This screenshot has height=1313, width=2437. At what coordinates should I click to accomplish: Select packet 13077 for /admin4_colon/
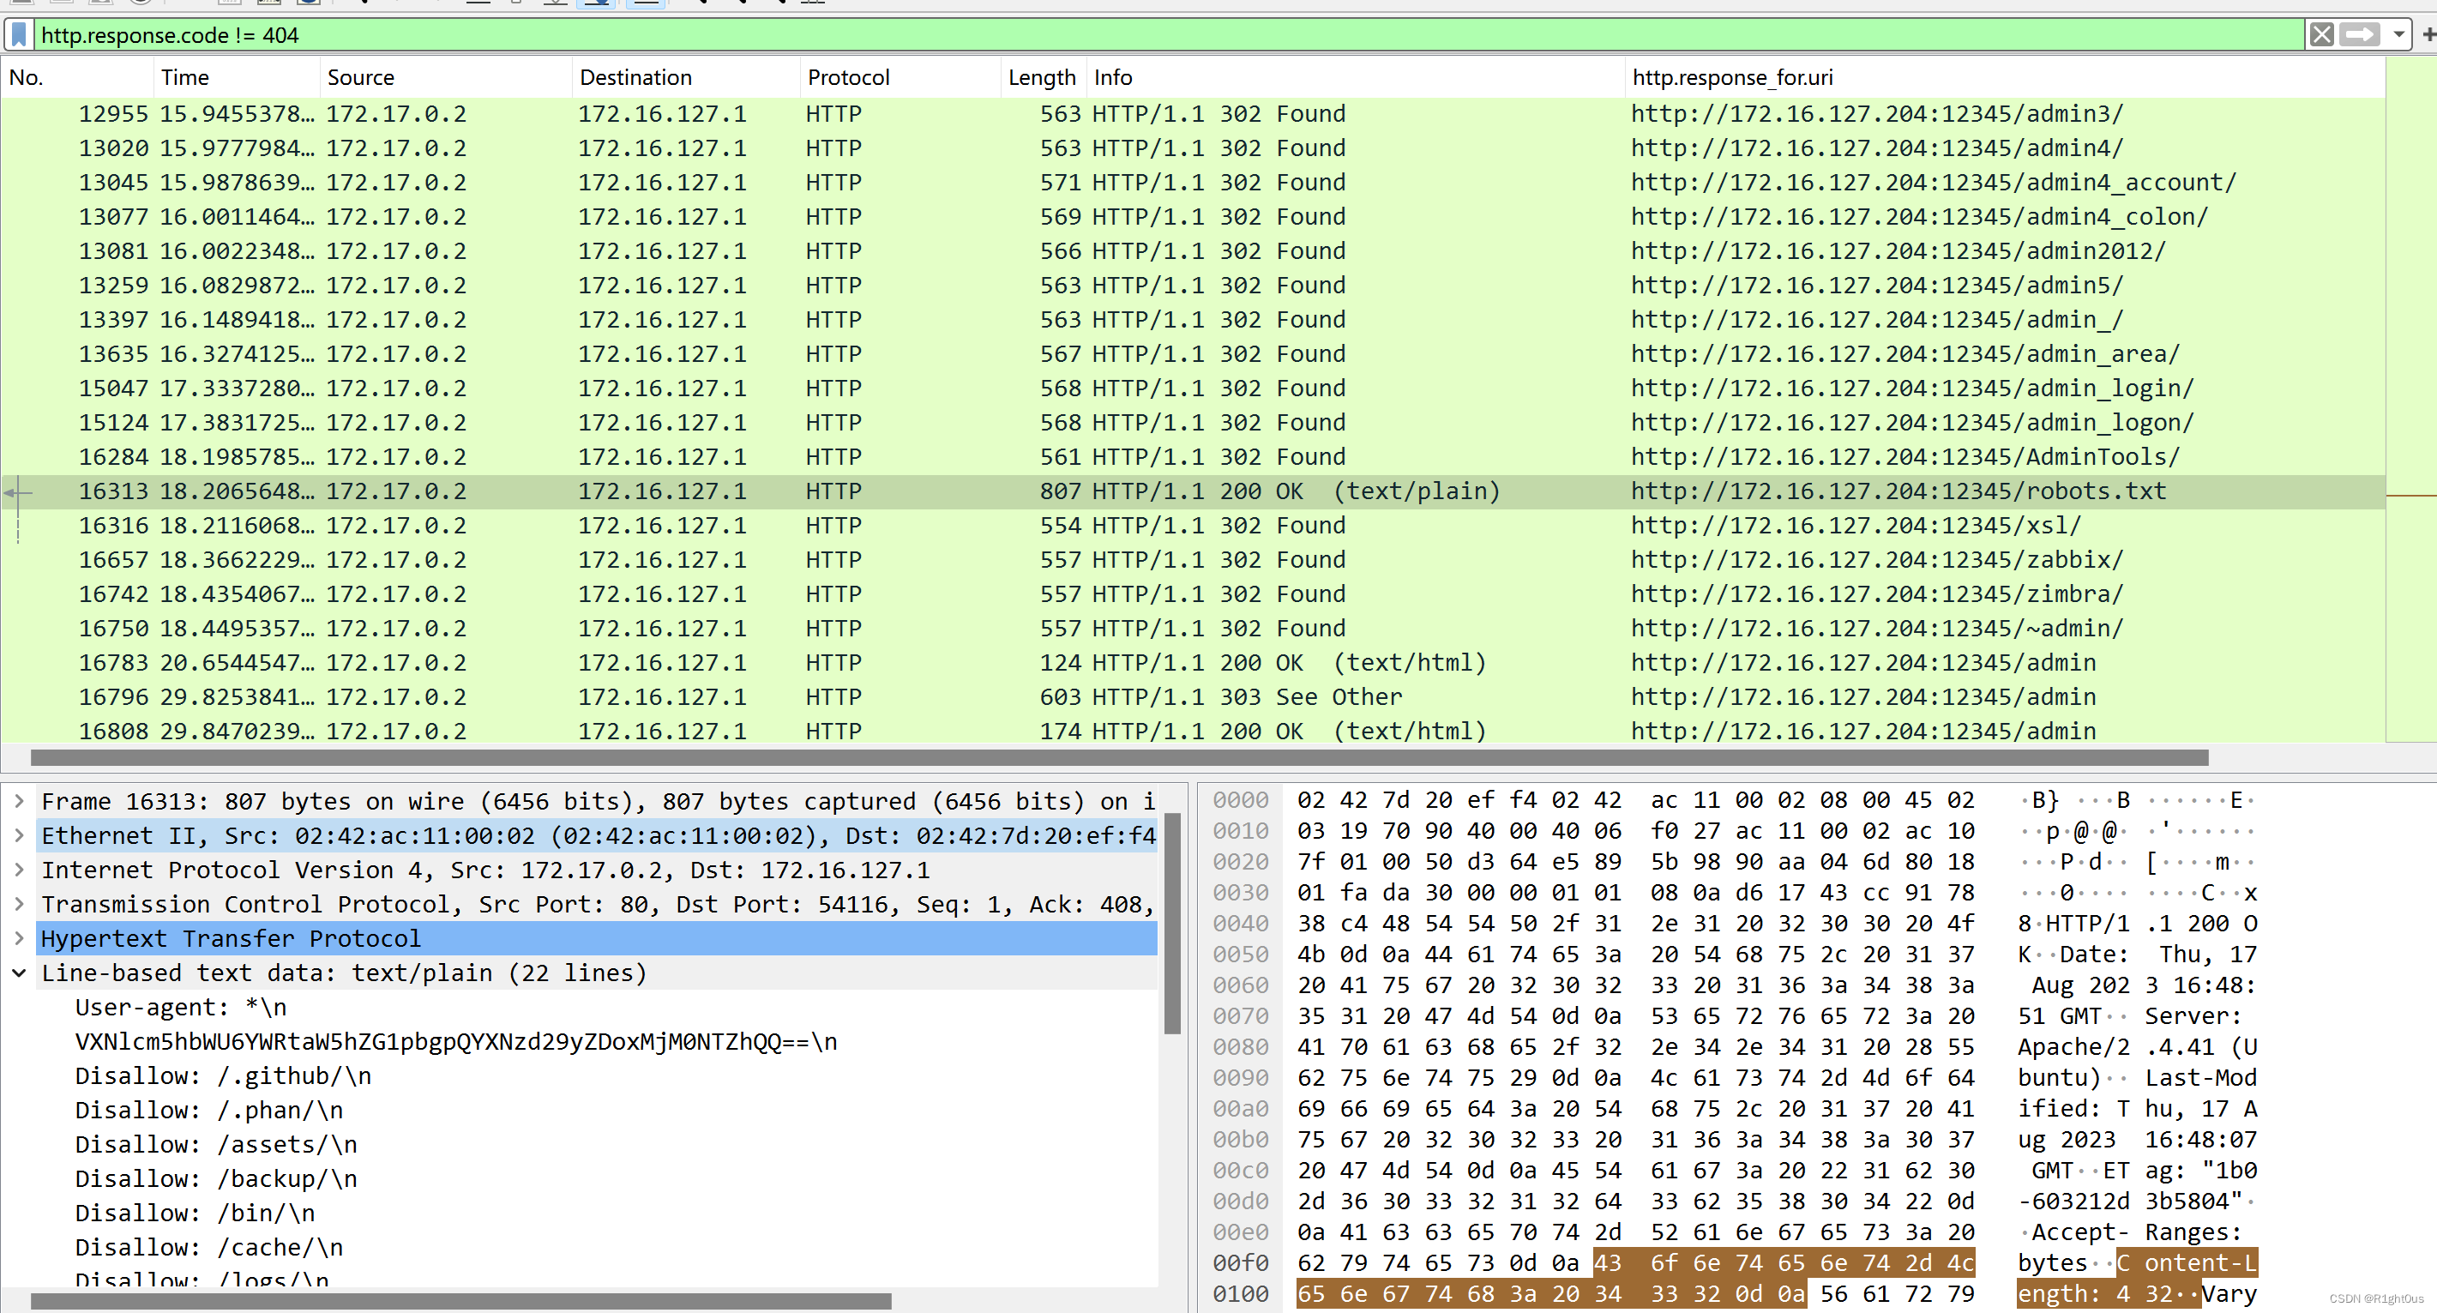coord(1192,217)
